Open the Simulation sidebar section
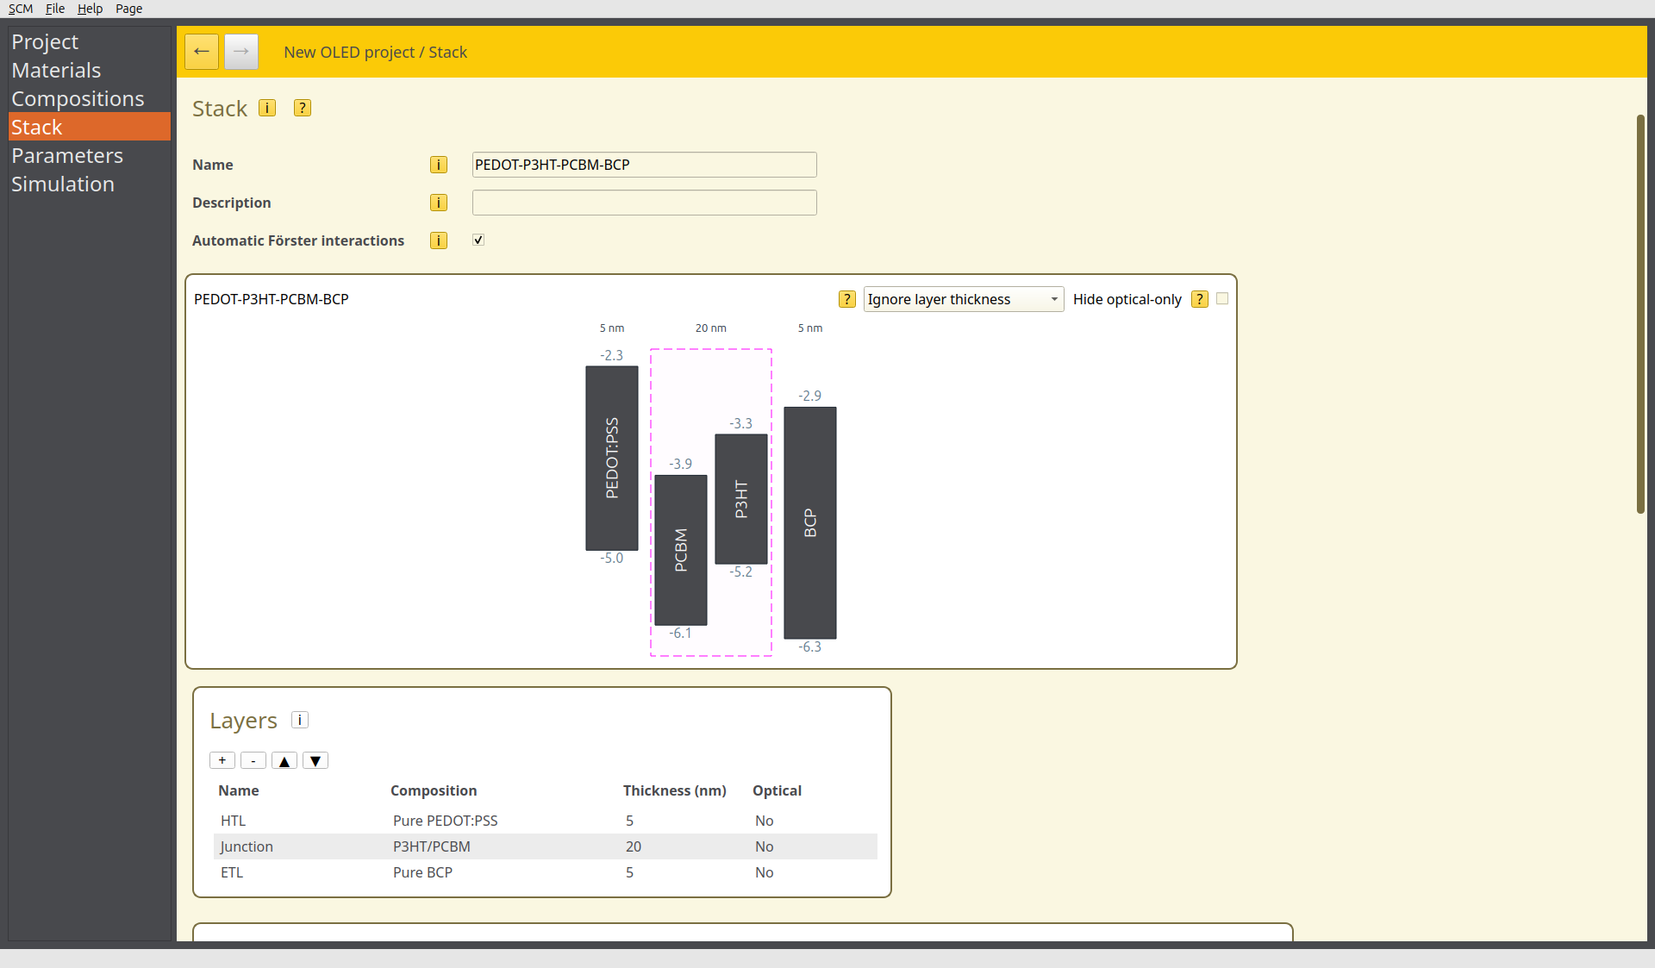 (63, 184)
